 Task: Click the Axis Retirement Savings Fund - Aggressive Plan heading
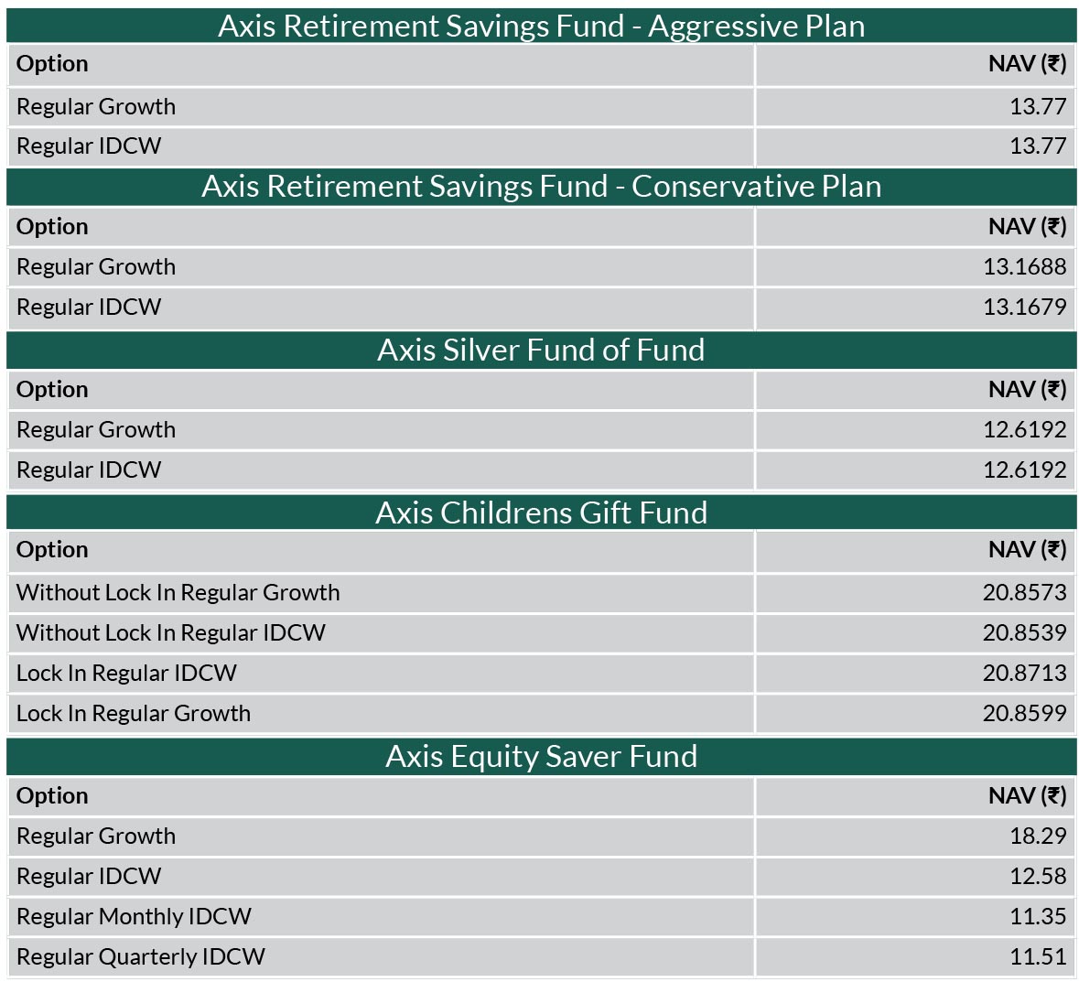click(x=542, y=27)
